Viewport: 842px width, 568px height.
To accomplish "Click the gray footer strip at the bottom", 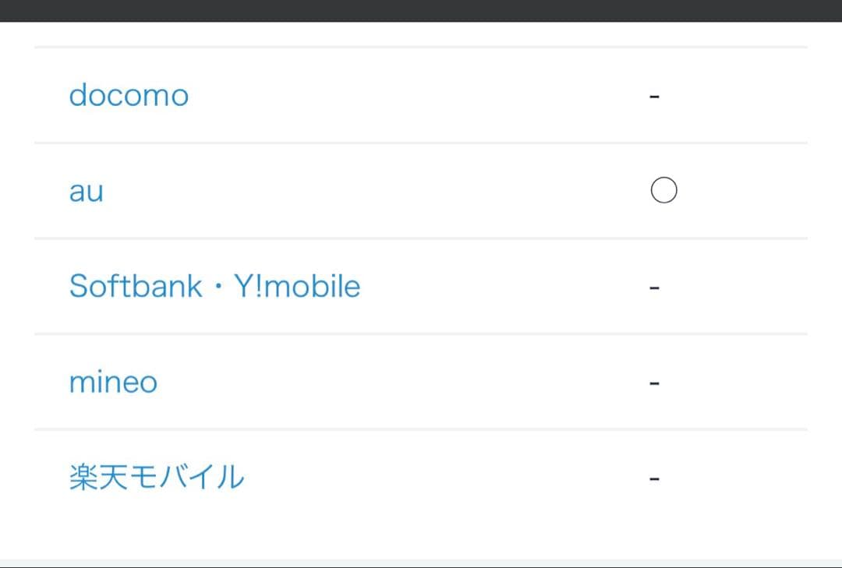I will click(421, 563).
